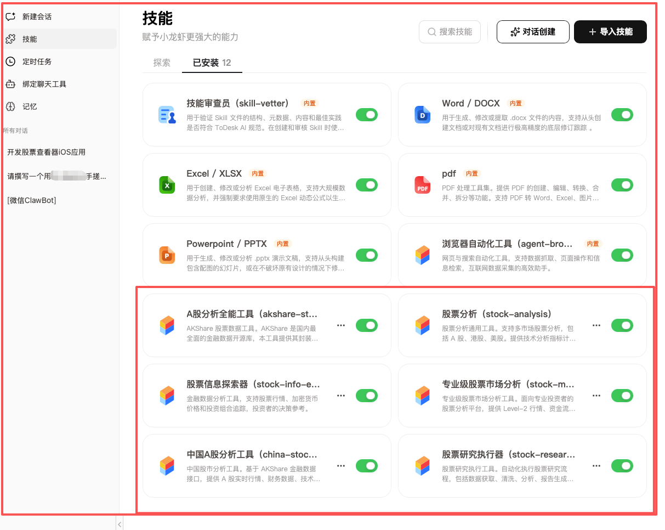Open more options for 股票信息探索器
This screenshot has height=530, width=665.
(341, 396)
